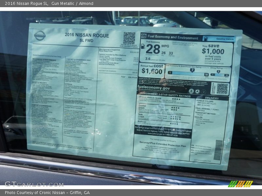Click the 'EXTERIOR' section heading
Screen dimensions: 262x196
pyautogui.click(x=68, y=84)
